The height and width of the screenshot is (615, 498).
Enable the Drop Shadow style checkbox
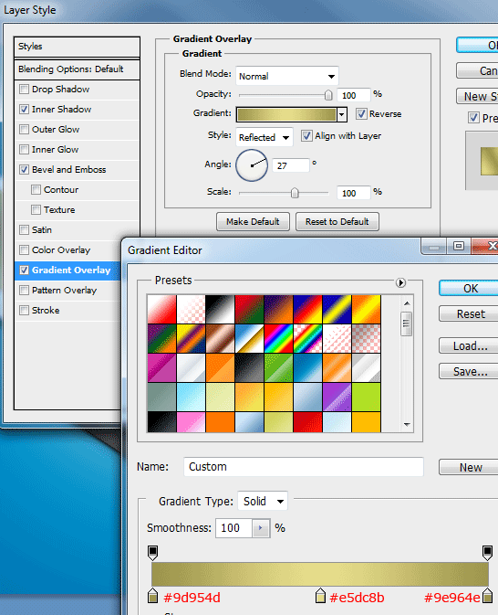click(25, 89)
